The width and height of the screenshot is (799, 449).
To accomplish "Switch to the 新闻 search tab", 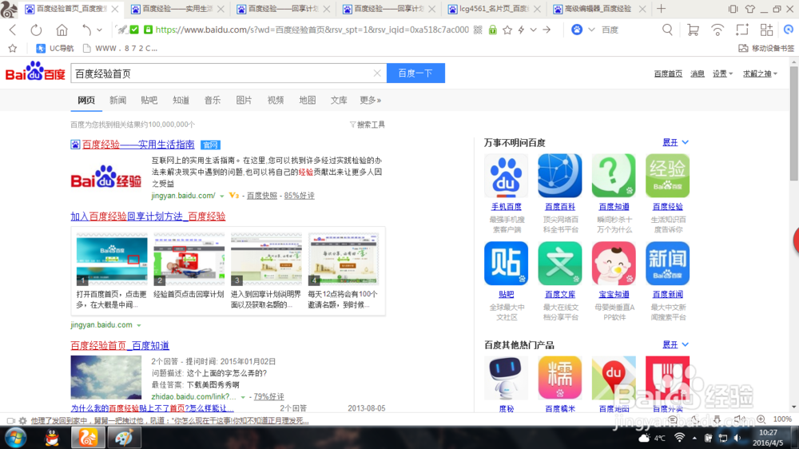I will click(117, 101).
